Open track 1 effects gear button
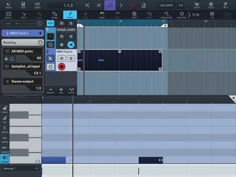The image size is (236, 177). [x=51, y=45]
